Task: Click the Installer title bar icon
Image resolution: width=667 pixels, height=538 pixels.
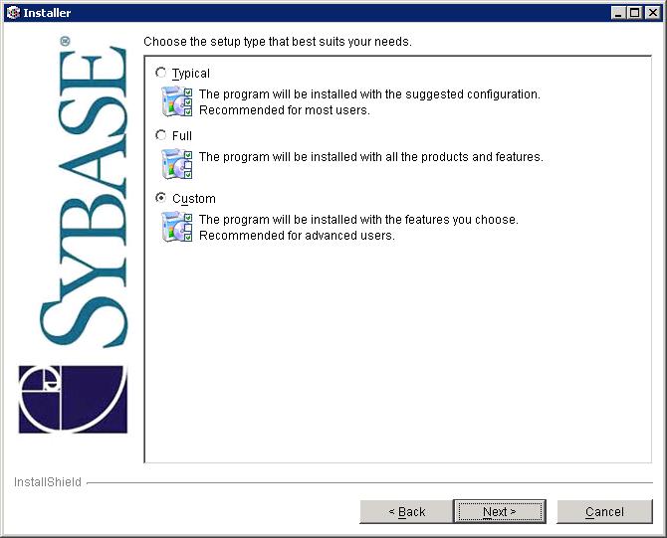Action: [13, 12]
